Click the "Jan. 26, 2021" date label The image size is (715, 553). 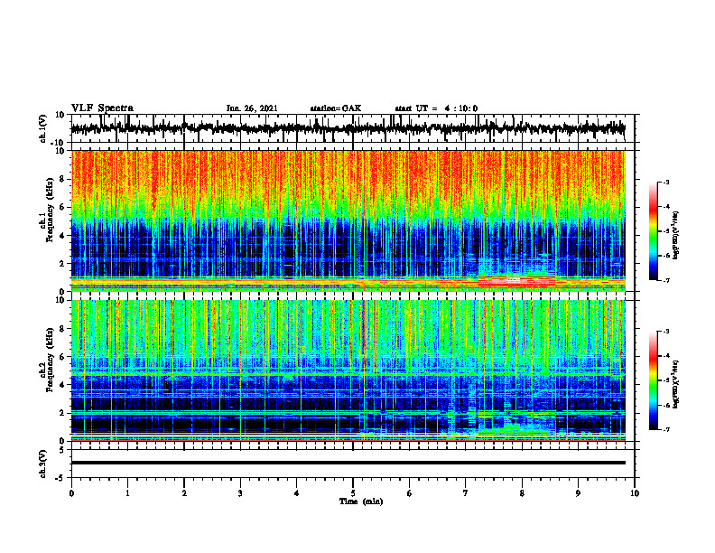252,108
